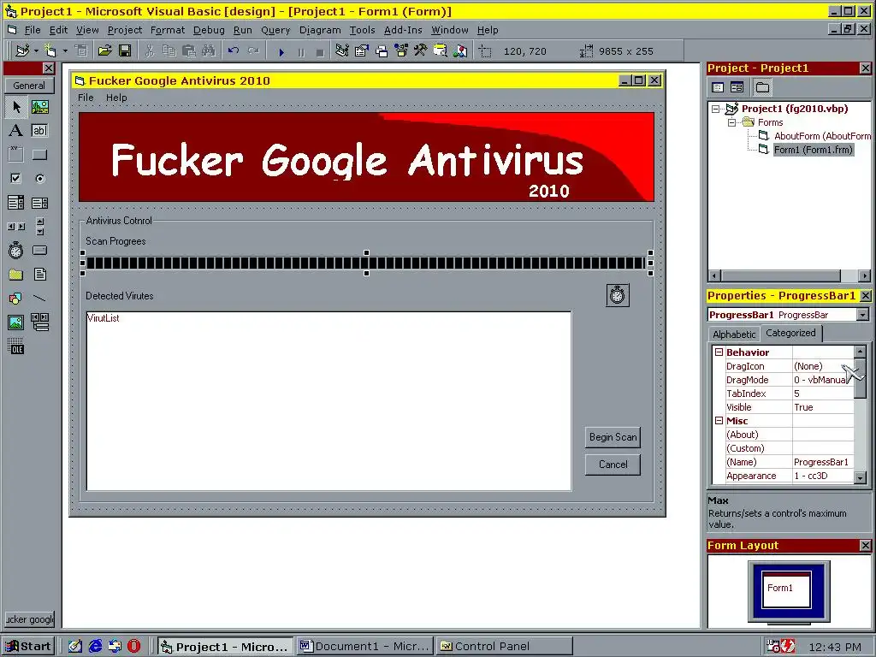Viewport: 876px width, 657px height.
Task: Open Project Explorer from toolbar
Action: pos(342,51)
